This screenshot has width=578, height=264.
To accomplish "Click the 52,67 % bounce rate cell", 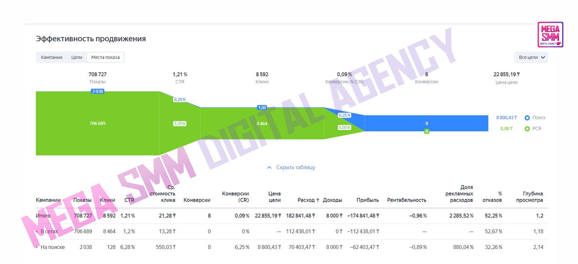I will tap(493, 231).
